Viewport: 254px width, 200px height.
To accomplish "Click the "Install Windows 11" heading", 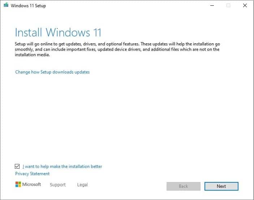I will pyautogui.click(x=58, y=32).
